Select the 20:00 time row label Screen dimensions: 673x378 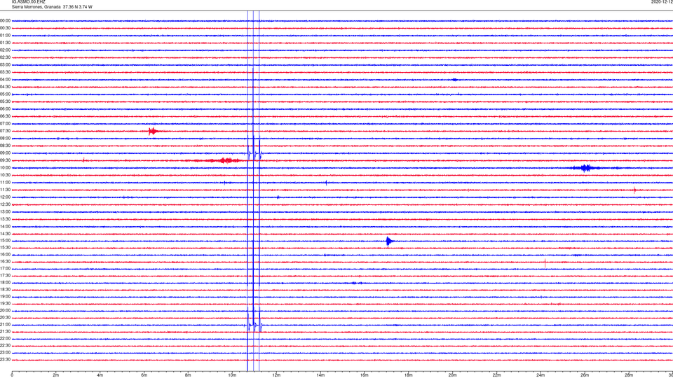5,310
